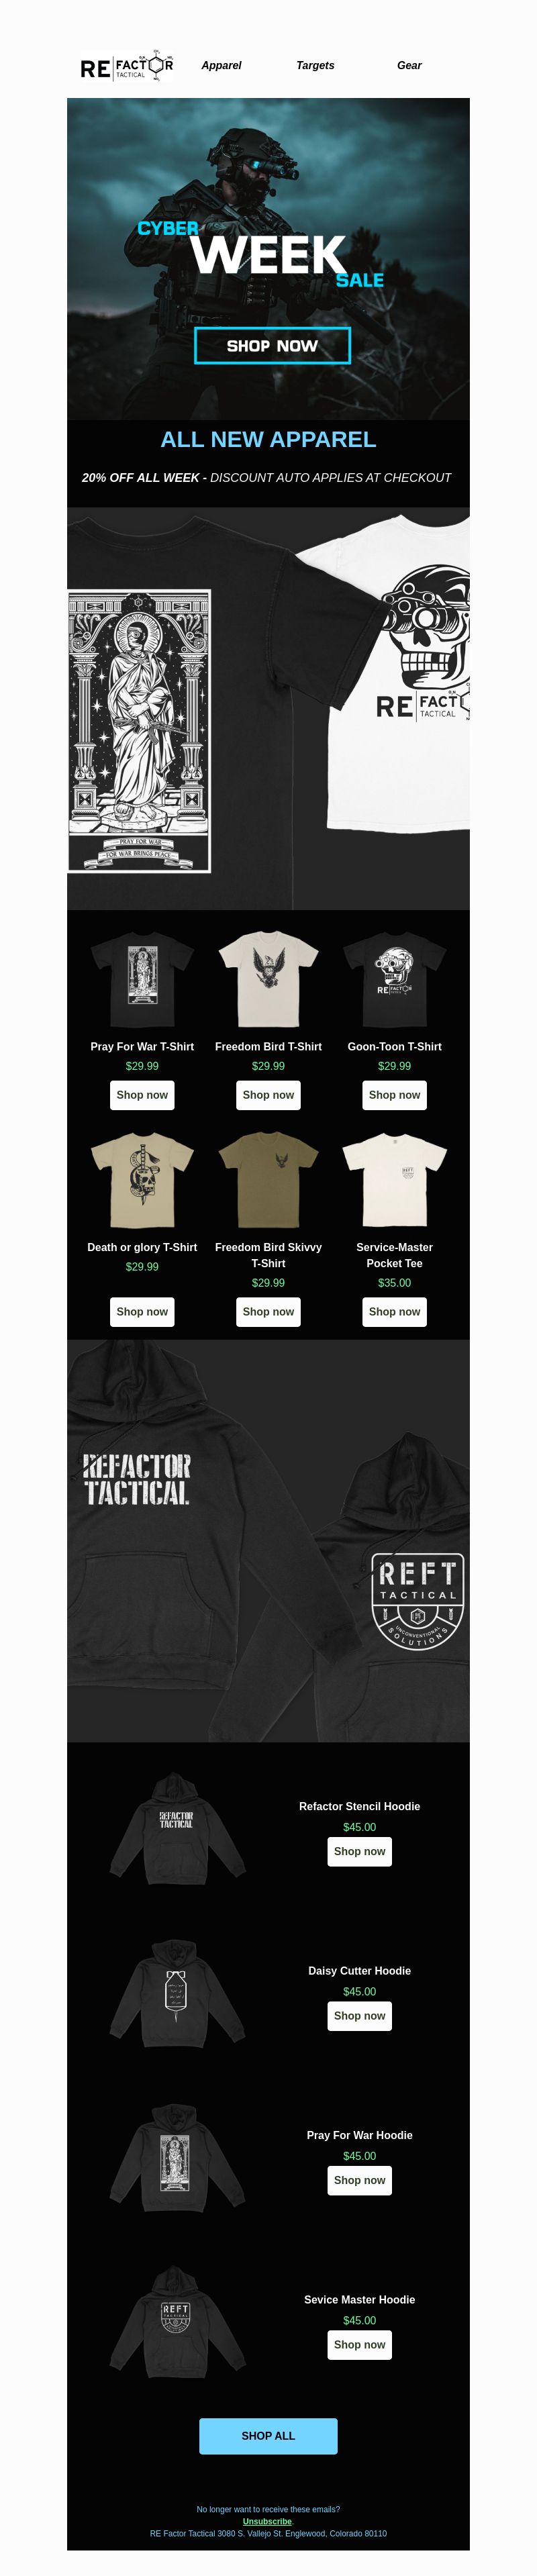Shop now for Pray For War T-Shirt
Screen dimensions: 537x2576
pos(142,1095)
